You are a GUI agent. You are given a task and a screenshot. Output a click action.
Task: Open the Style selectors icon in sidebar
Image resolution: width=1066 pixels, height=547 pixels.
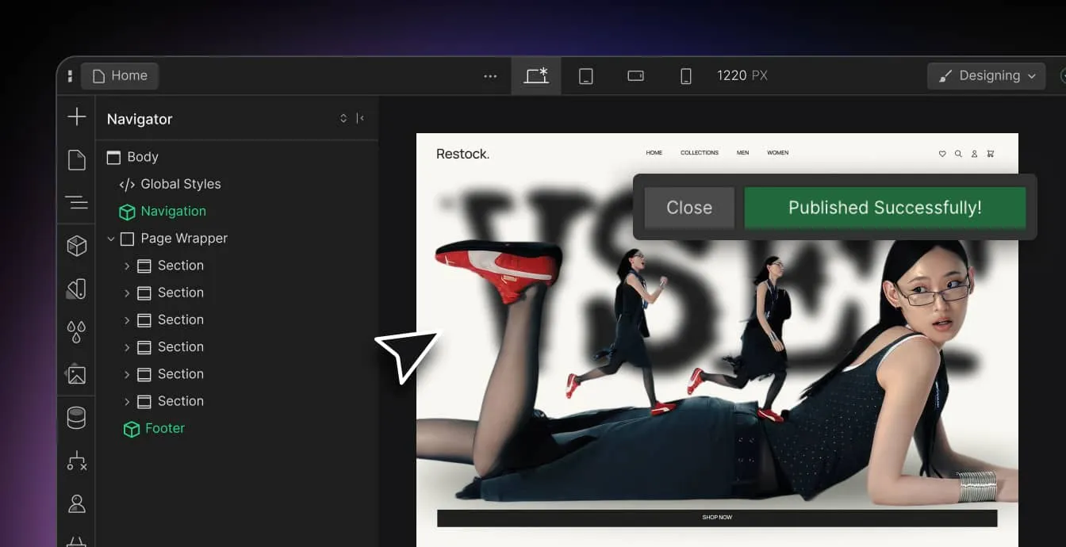point(76,289)
